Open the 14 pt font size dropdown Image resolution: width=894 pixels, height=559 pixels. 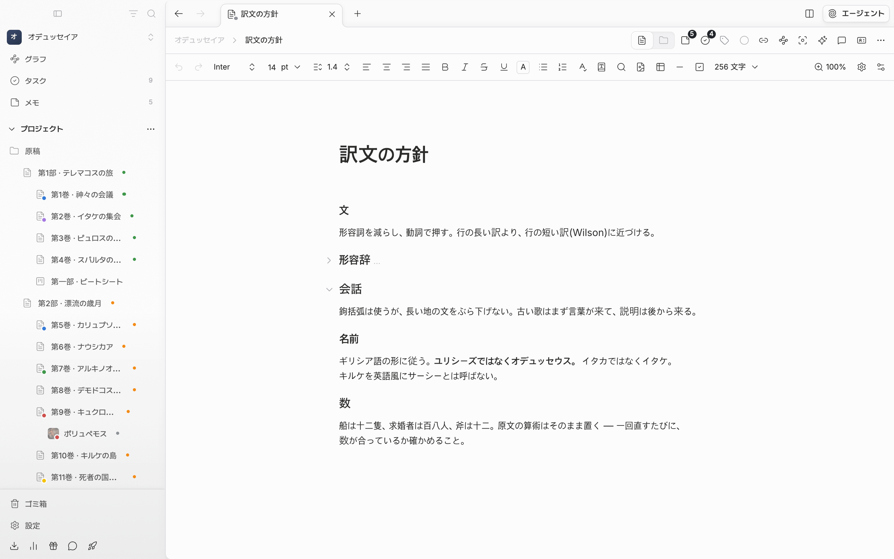(x=284, y=67)
